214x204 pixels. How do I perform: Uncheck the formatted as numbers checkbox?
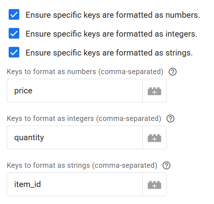pos(14,15)
